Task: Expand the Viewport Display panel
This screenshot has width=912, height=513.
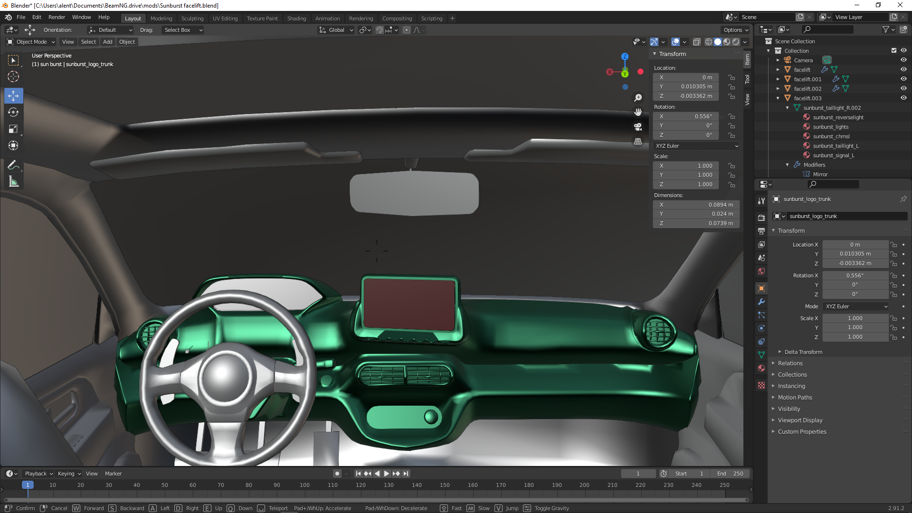Action: point(800,420)
